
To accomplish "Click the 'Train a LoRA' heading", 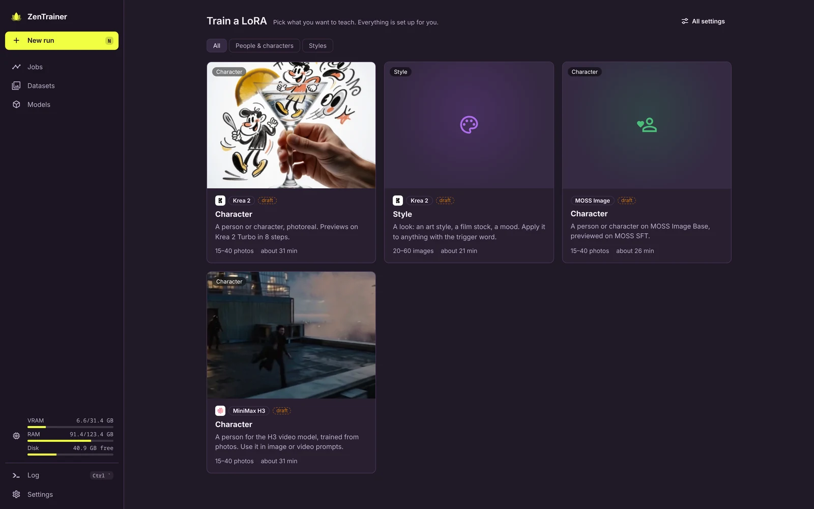I will (237, 21).
